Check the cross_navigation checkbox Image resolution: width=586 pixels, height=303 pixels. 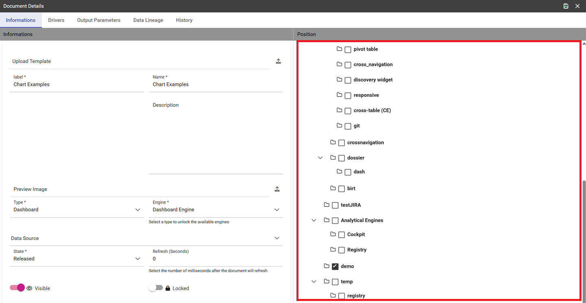[x=348, y=65]
